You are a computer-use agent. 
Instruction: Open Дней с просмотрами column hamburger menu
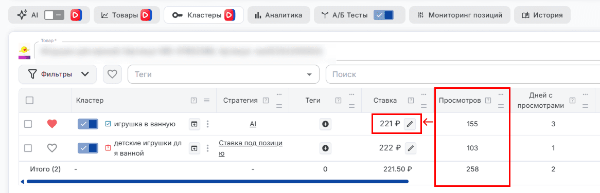click(x=586, y=106)
